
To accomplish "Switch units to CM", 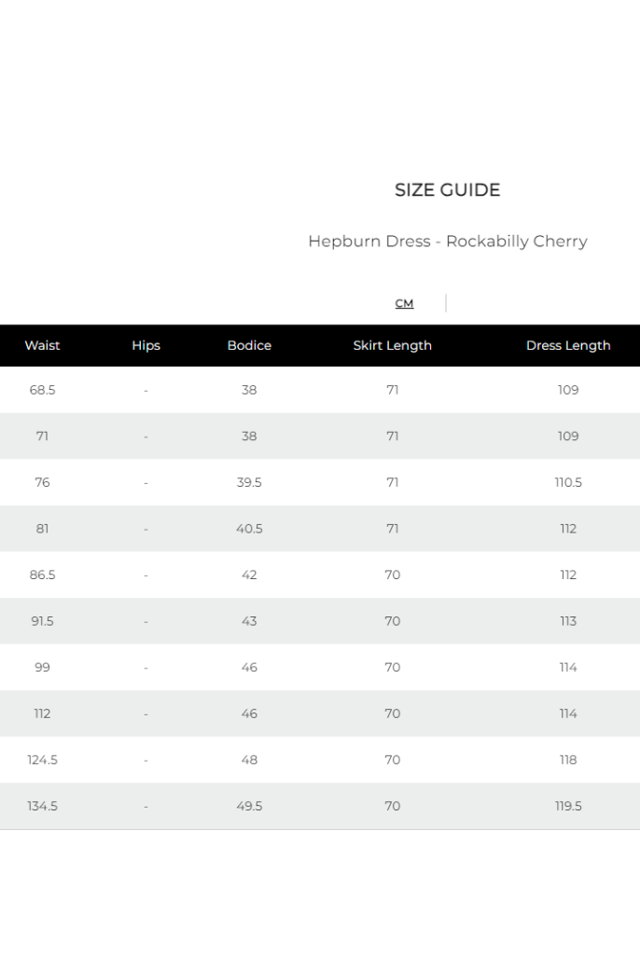I will point(404,304).
